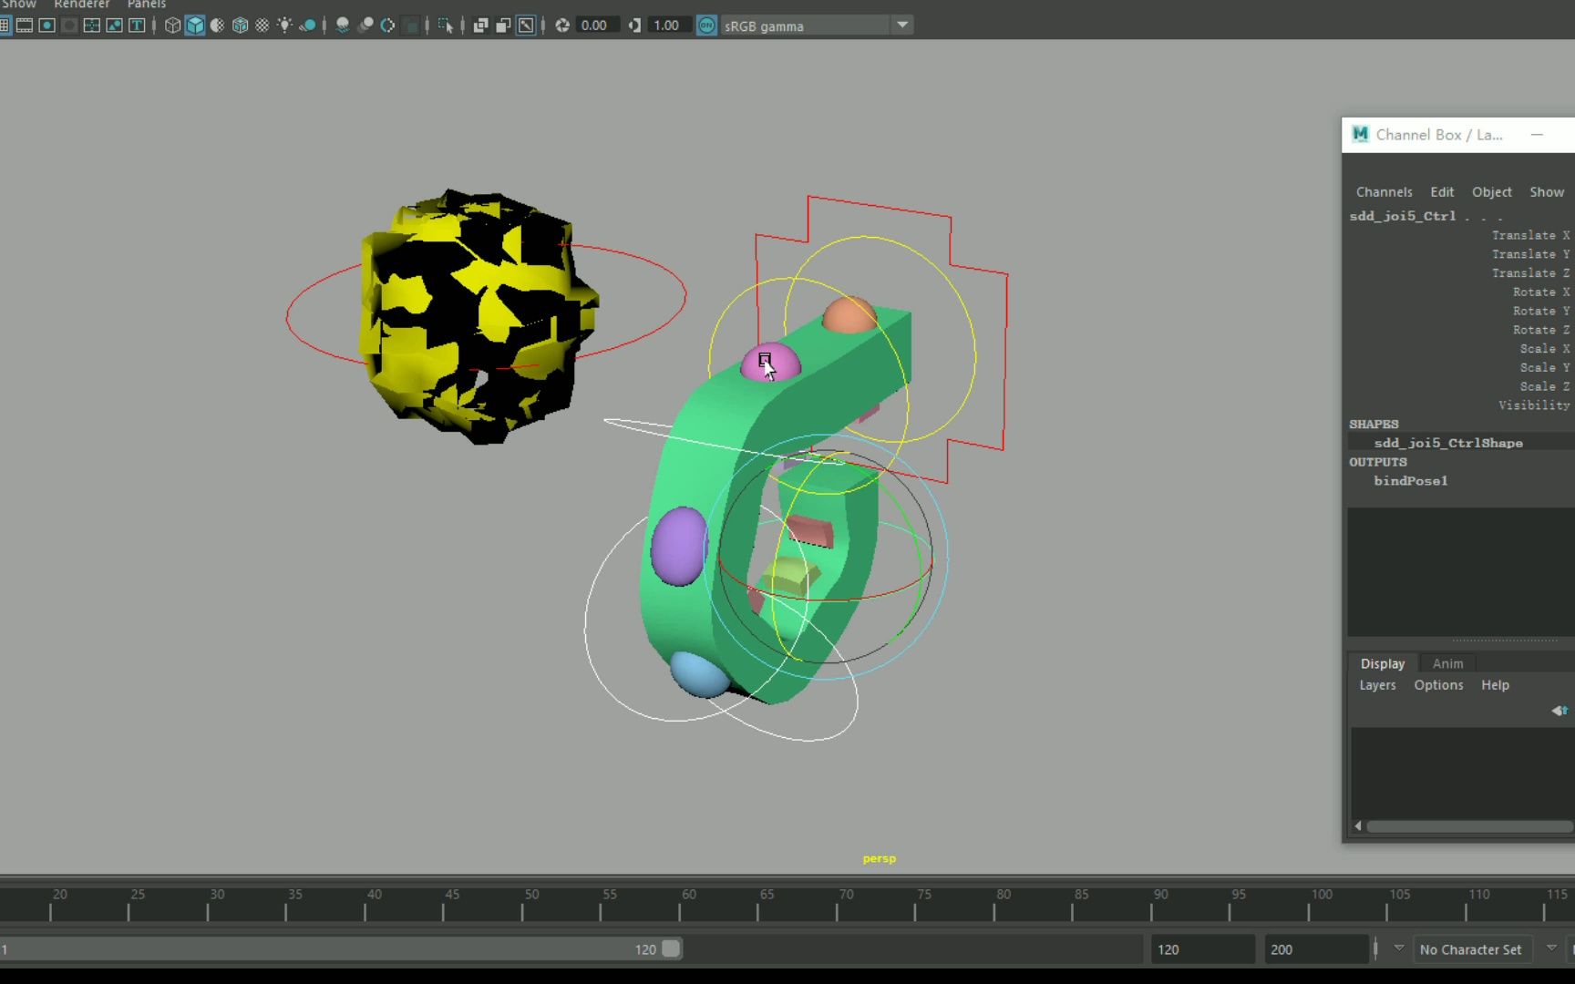Screen dimensions: 1575x984
Task: Click the scrollbar left arrow in layer editor
Action: tap(1358, 826)
